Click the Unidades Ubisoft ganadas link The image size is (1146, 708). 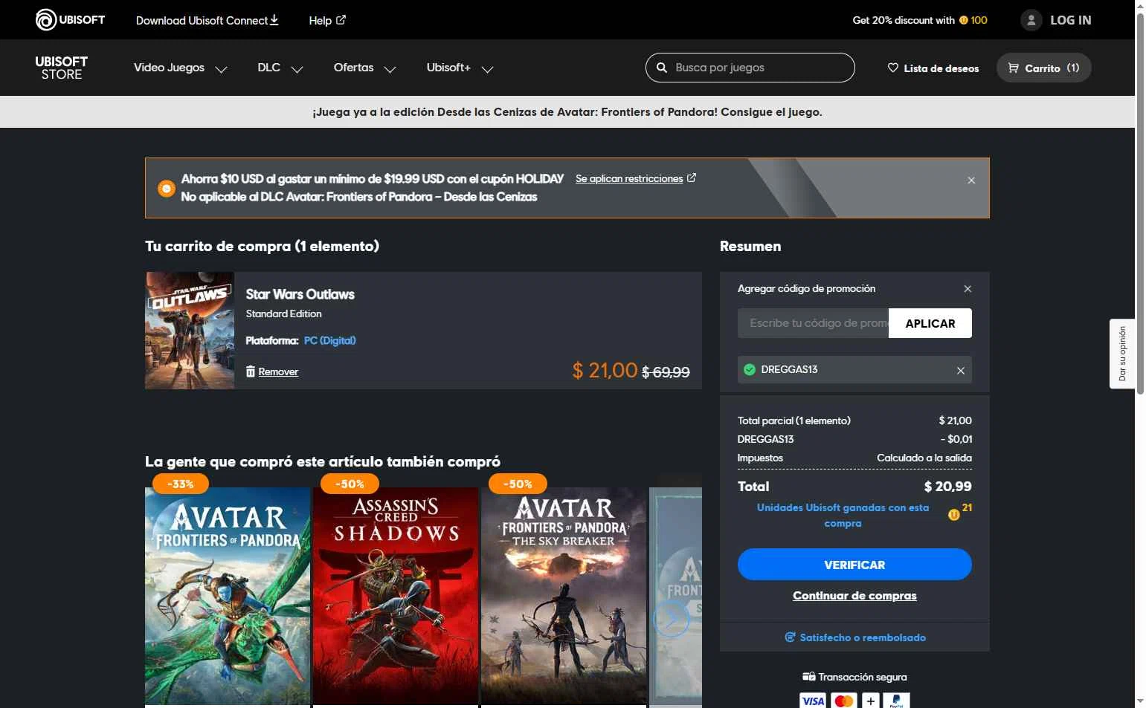[843, 515]
